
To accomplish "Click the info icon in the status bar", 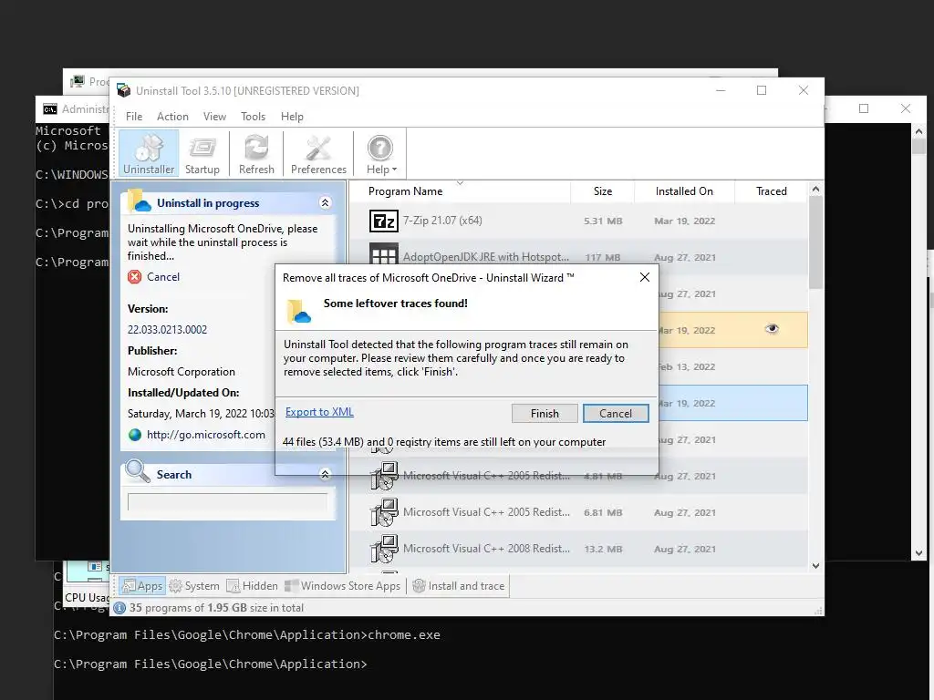I will [119, 608].
